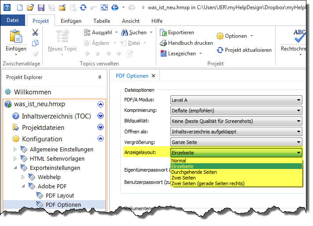Click the scissors Cut icon

(35, 32)
